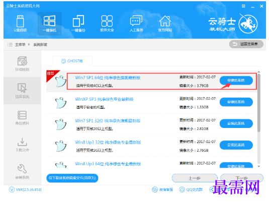Screen dimensions: 269x203
Task: Select the 环境检测 sidebar step
Action: pyautogui.click(x=22, y=63)
